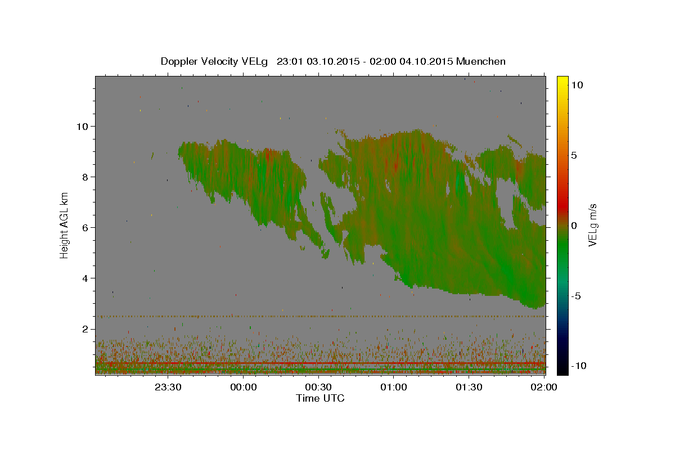
Task: Click the 02:00 time tick label
Action: pyautogui.click(x=543, y=387)
